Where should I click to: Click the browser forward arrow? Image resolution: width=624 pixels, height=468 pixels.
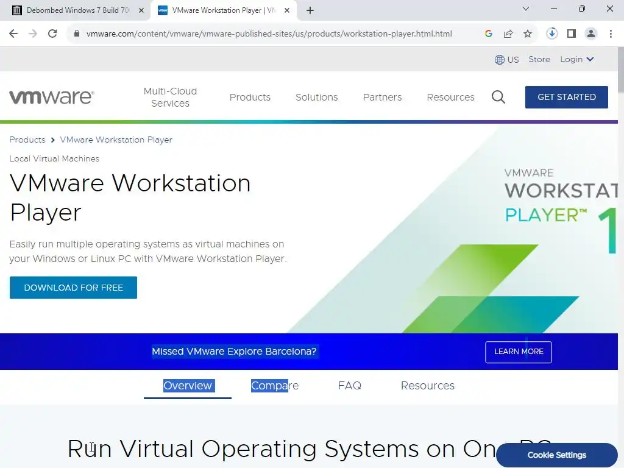pos(33,34)
